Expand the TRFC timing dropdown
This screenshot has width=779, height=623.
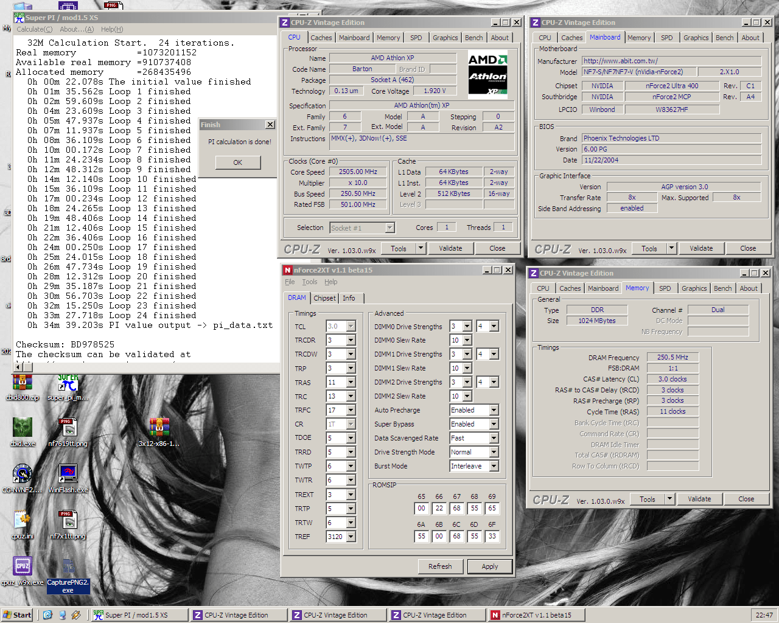[x=351, y=410]
